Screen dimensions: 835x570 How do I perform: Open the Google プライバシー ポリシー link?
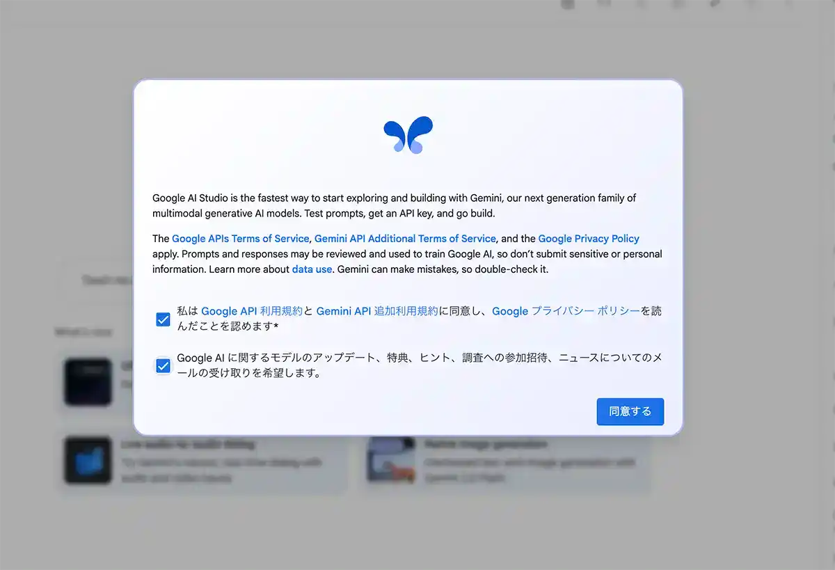pyautogui.click(x=566, y=312)
